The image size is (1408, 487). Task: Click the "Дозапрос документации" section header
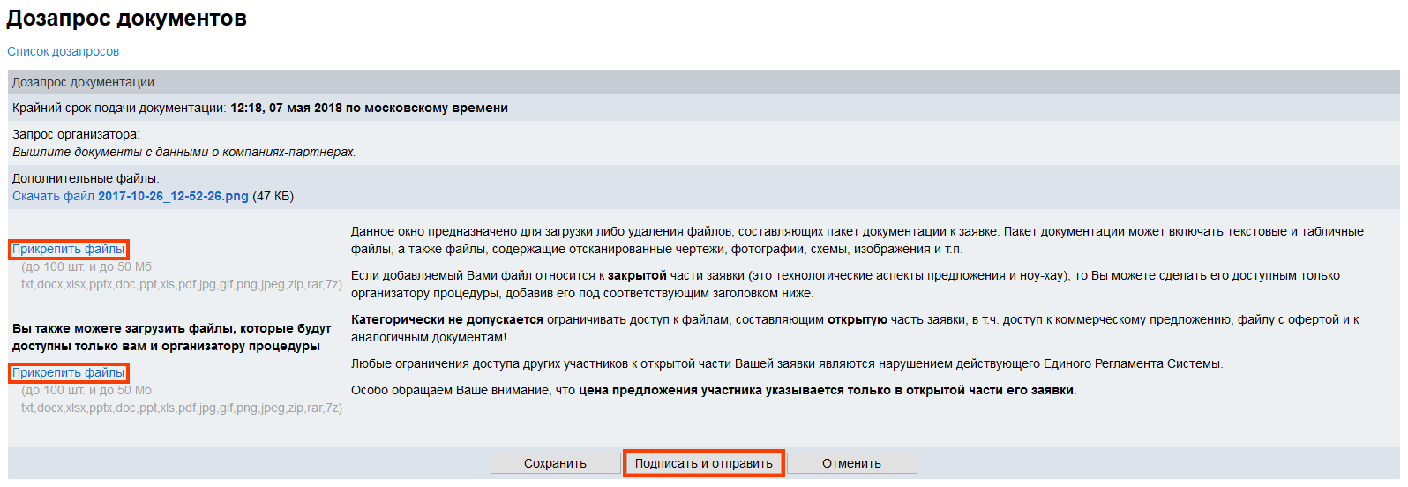click(83, 82)
